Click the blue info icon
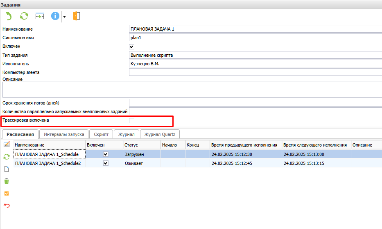This screenshot has height=229, width=382. coord(55,16)
